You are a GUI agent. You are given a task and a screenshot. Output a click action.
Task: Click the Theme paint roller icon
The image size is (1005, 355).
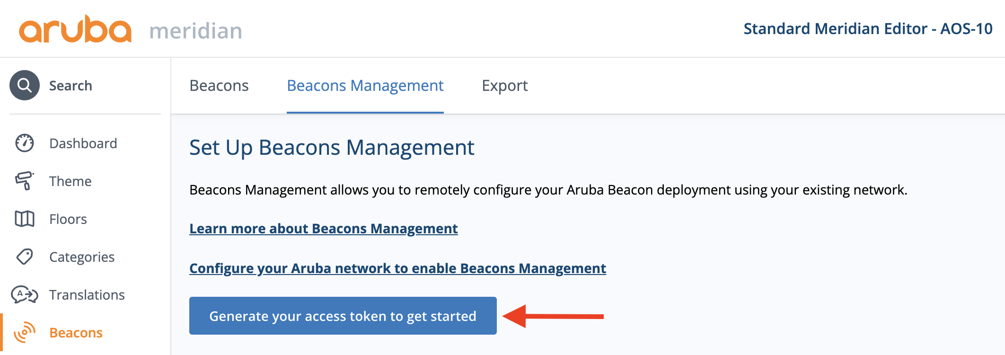click(x=25, y=181)
